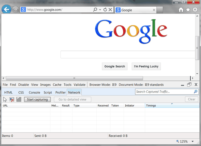201x146 pixels.
Task: Click the Google favicon in address bar
Action: (x=23, y=10)
